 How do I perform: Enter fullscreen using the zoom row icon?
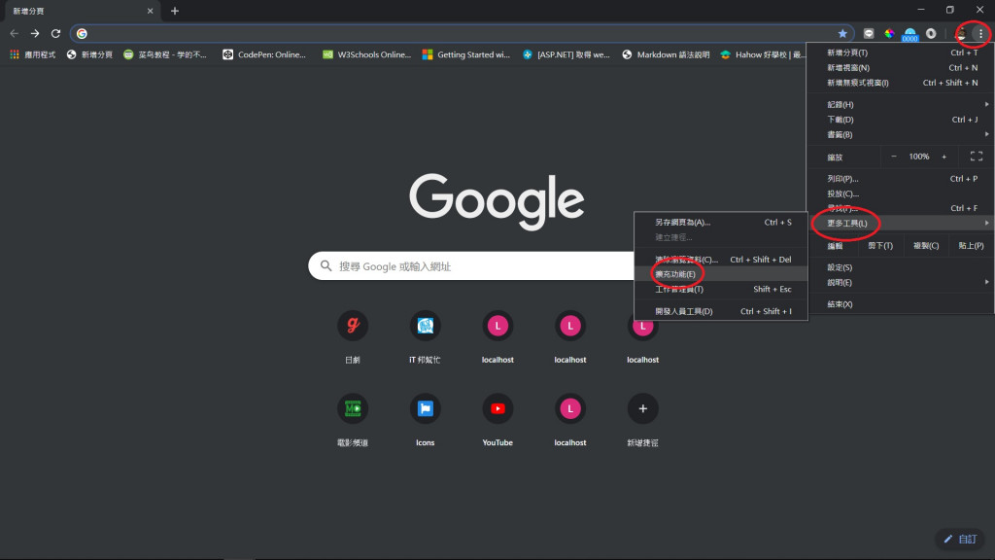coord(976,157)
